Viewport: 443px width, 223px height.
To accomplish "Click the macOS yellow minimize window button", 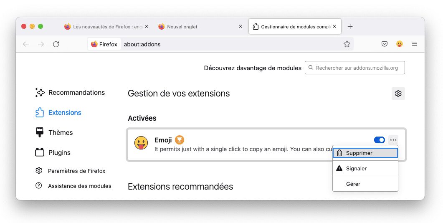I will tap(32, 26).
